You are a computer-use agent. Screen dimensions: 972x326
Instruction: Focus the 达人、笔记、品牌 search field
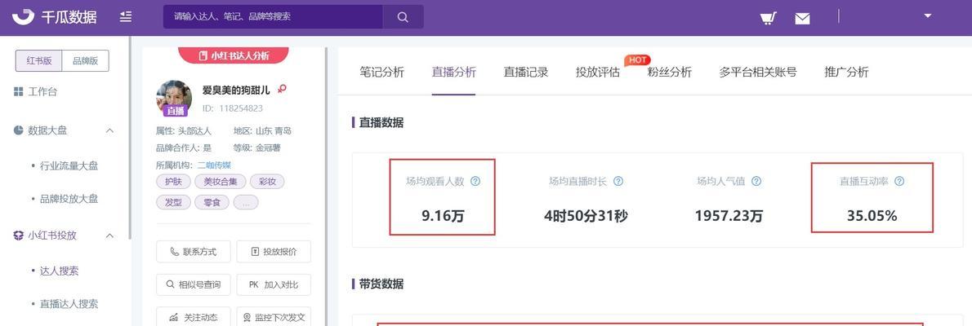pos(273,17)
